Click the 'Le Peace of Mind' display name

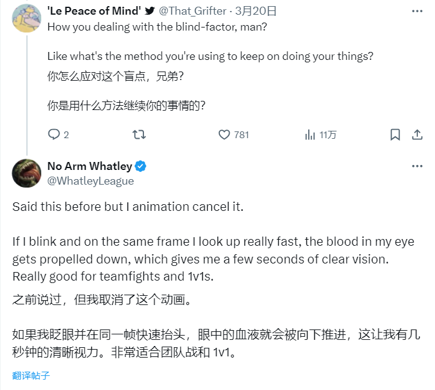click(94, 11)
